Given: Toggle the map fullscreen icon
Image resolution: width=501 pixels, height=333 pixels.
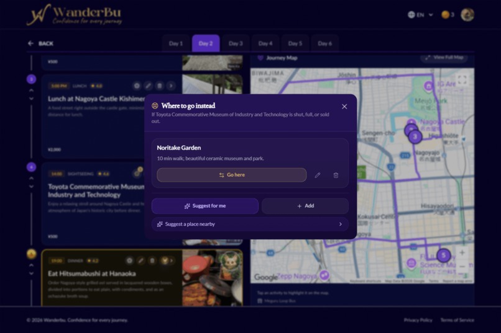Looking at the screenshot, I should click(462, 79).
